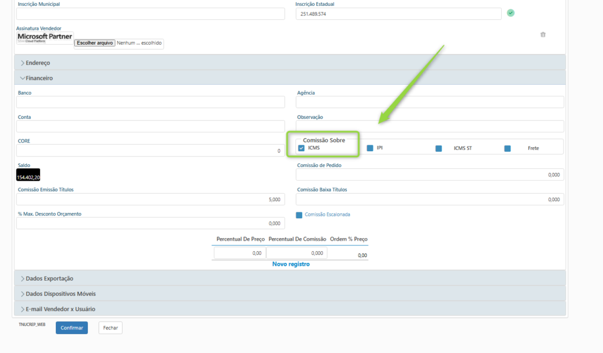603x353 pixels.
Task: Enable the ICMS ST checkbox
Action: (439, 148)
